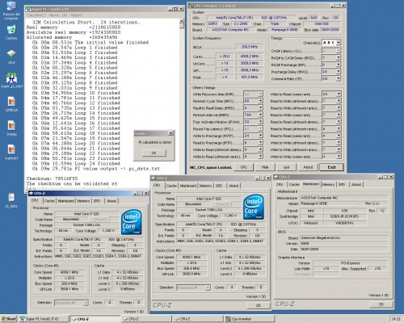Screen dimensions: 404x323
Task: Open the Cestino recycle bin icon
Action: (11, 30)
